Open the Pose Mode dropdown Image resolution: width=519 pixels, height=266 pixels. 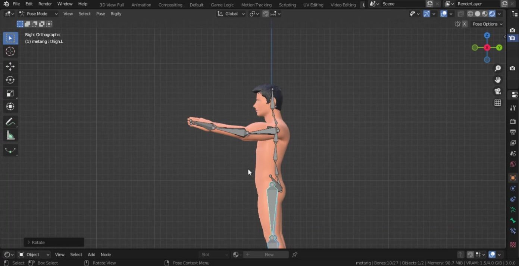[x=38, y=14]
